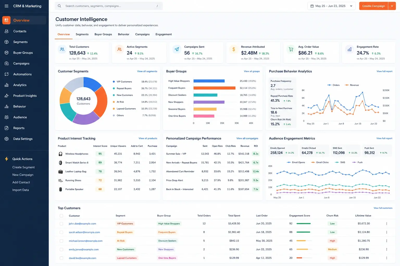
Task: Open View all groups link
Action: 252,71
